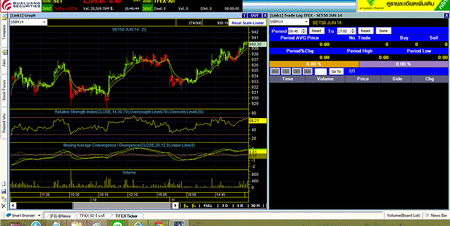Click chart scrollbar left arrow
Viewport: 450px width, 226px height.
(x=13, y=206)
